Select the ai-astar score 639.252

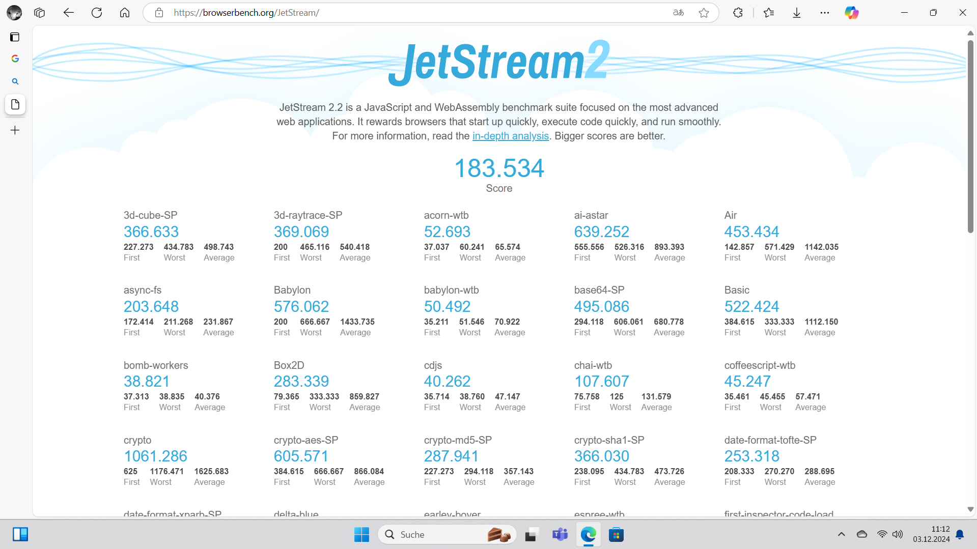tap(602, 232)
